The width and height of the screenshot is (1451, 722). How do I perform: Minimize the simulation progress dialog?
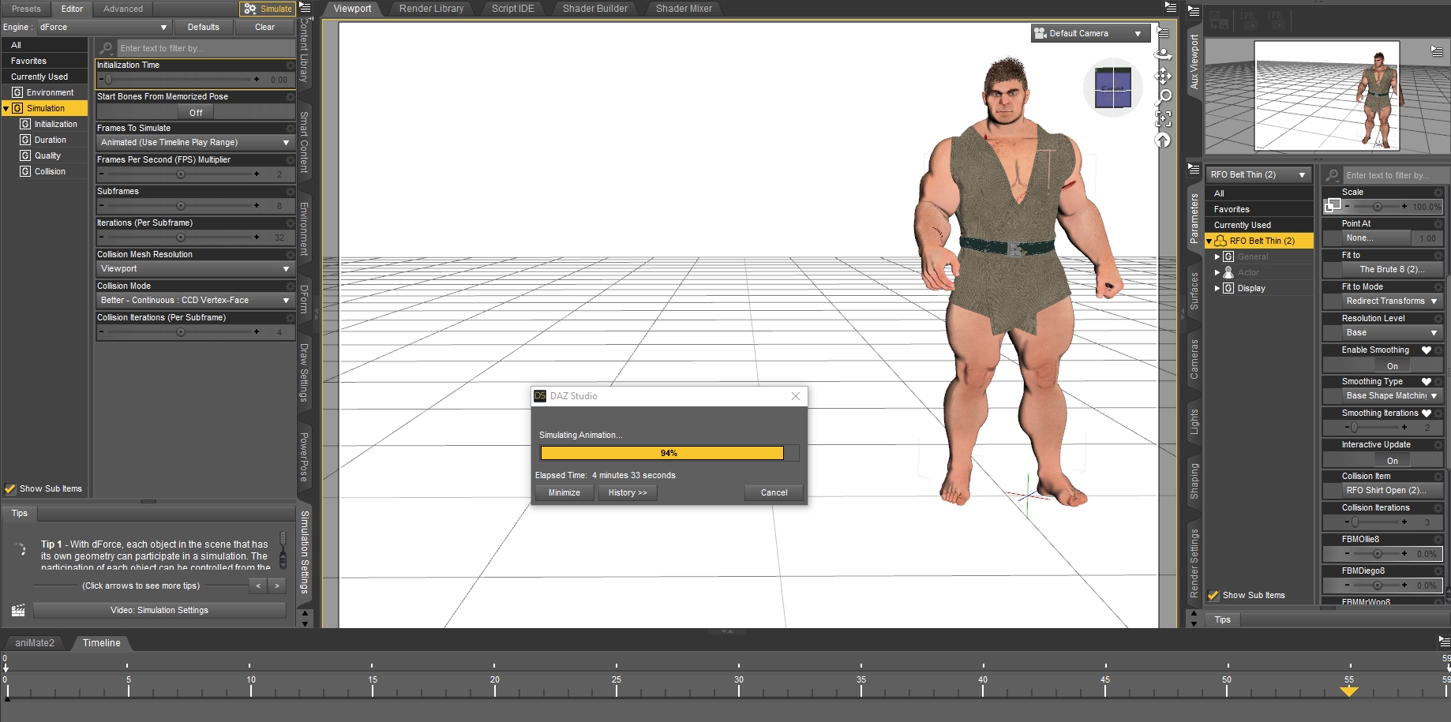pos(564,492)
